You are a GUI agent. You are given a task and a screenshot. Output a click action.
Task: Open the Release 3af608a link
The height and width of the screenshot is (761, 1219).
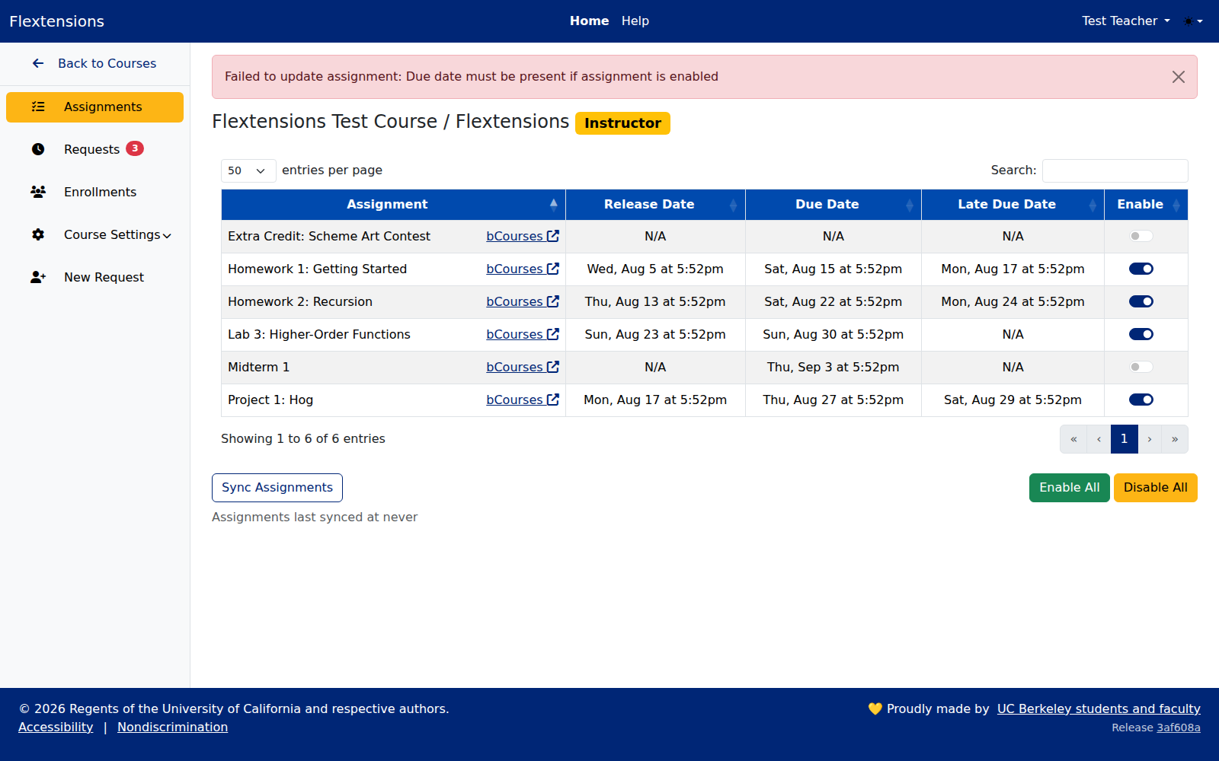tap(1179, 728)
